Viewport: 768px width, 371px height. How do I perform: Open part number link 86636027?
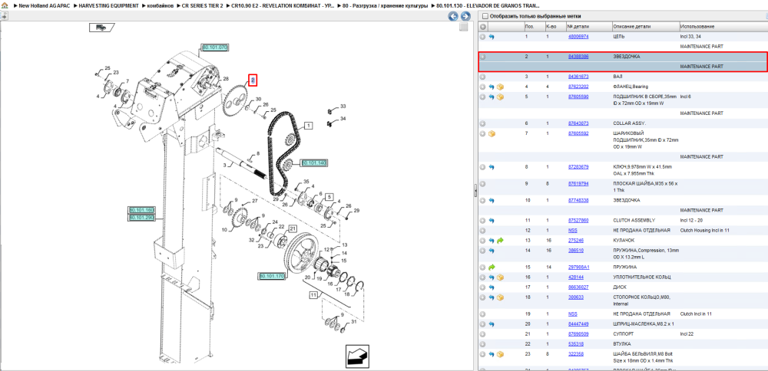pos(578,287)
